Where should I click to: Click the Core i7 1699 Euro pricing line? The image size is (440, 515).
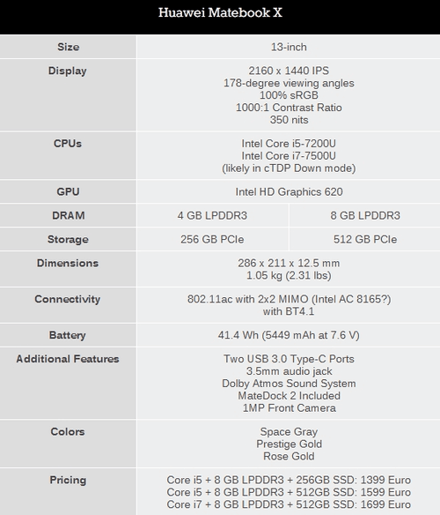coord(289,504)
